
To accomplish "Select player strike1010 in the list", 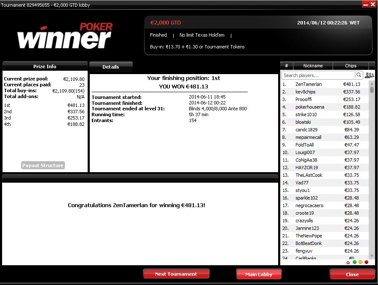I will click(325, 115).
